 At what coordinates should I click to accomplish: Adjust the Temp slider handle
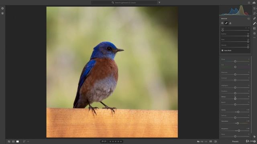[235, 61]
